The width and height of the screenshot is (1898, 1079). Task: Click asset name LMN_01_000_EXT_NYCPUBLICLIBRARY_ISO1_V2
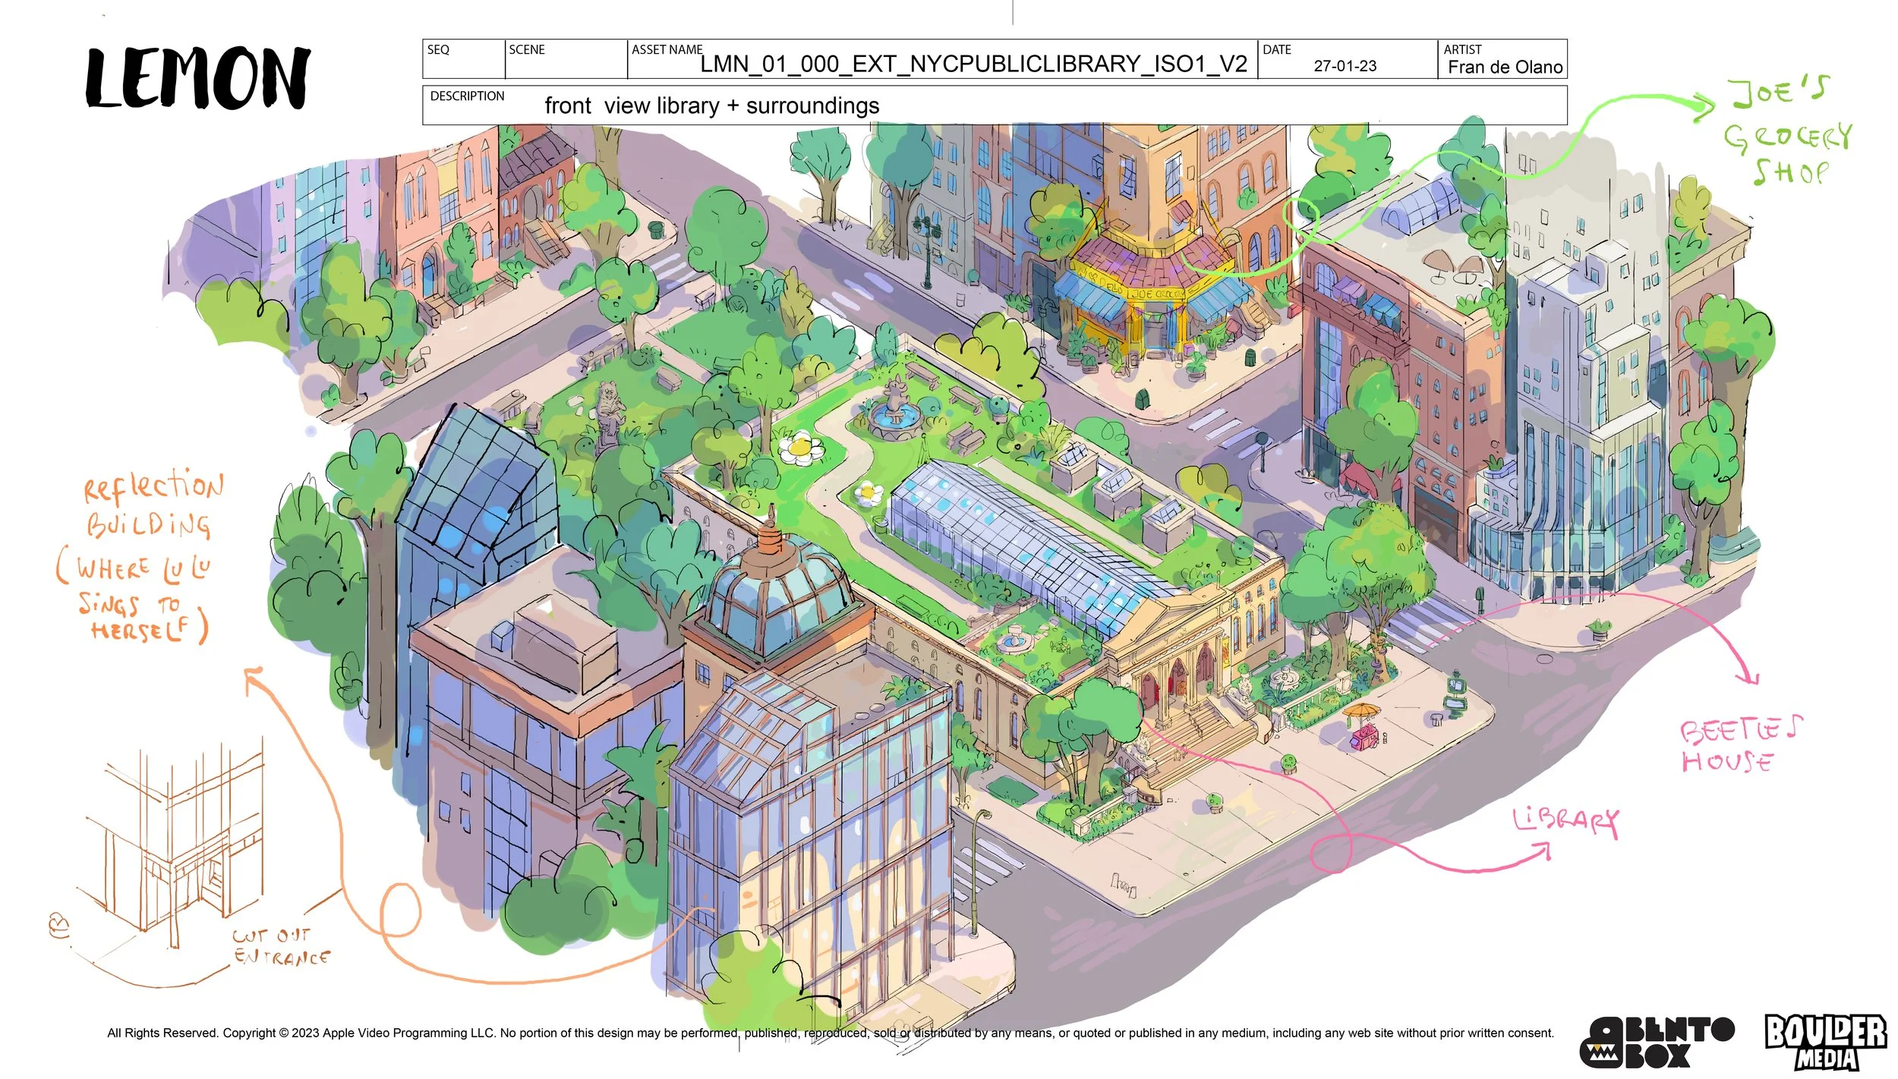click(973, 64)
